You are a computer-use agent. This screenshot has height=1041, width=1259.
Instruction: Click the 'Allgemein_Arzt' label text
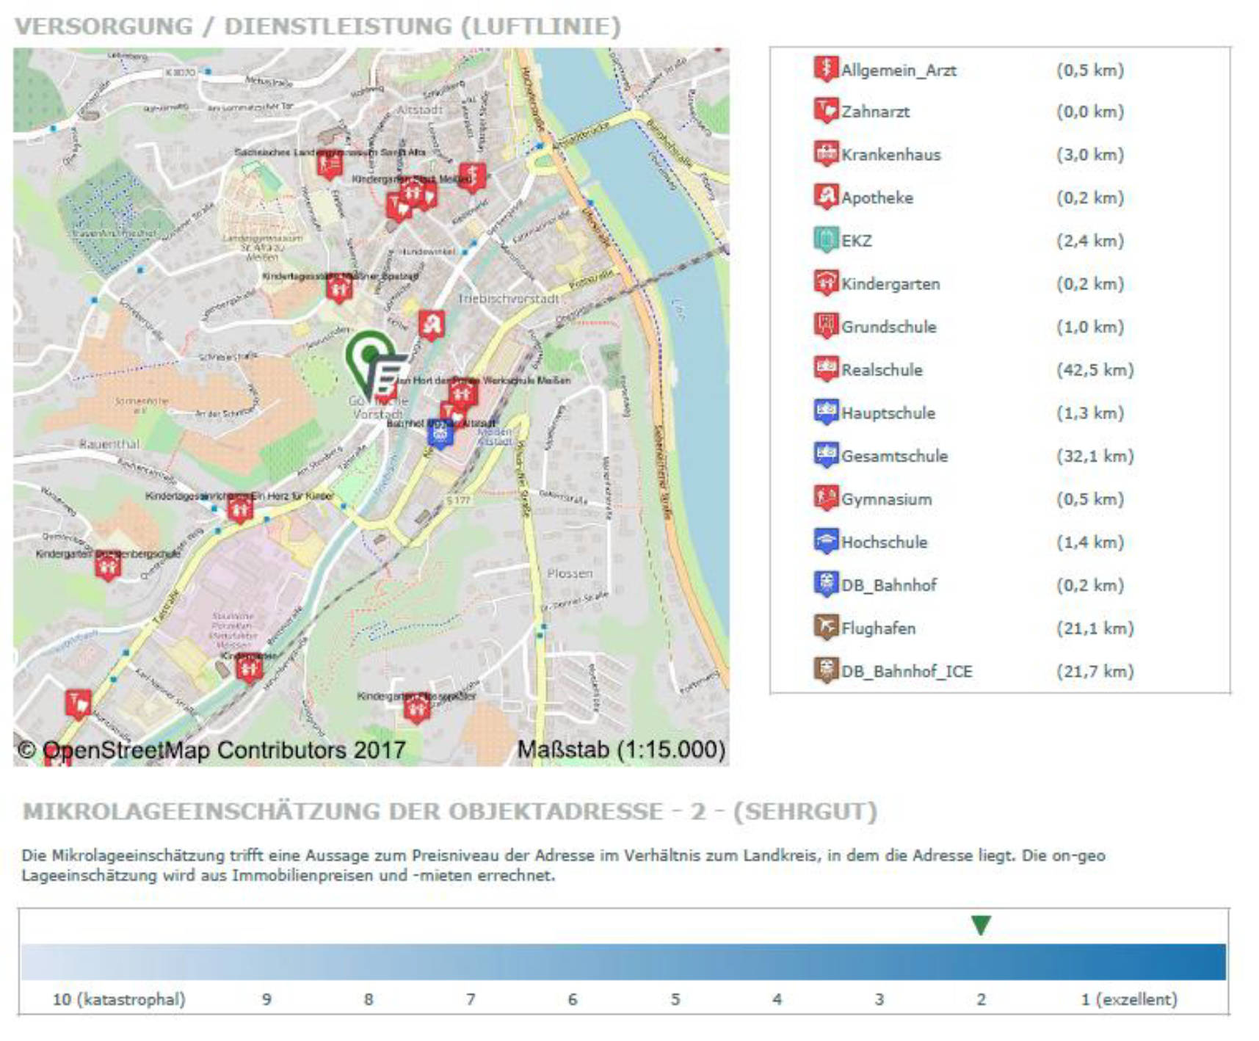coord(899,70)
